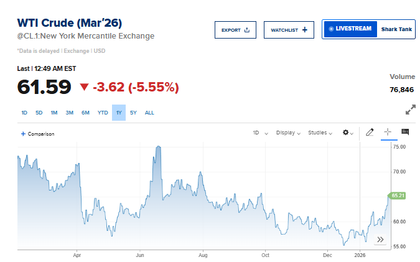Open the Studies dropdown
The image size is (420, 262).
[x=321, y=133]
